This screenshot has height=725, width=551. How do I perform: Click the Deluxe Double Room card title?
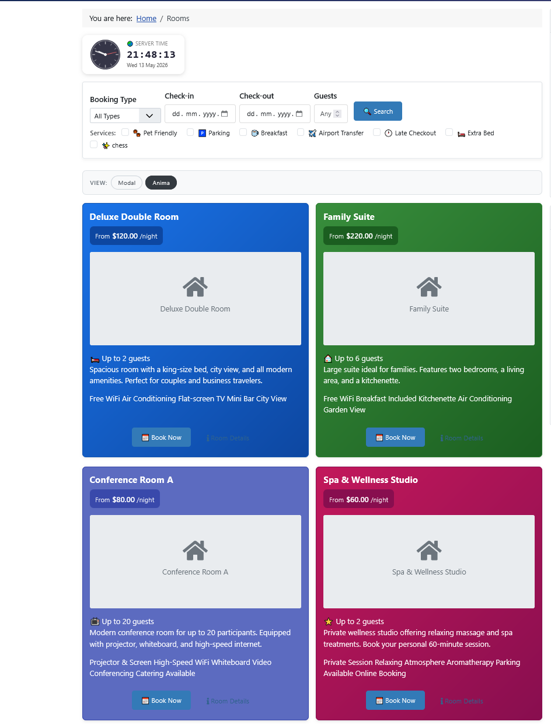pos(134,216)
